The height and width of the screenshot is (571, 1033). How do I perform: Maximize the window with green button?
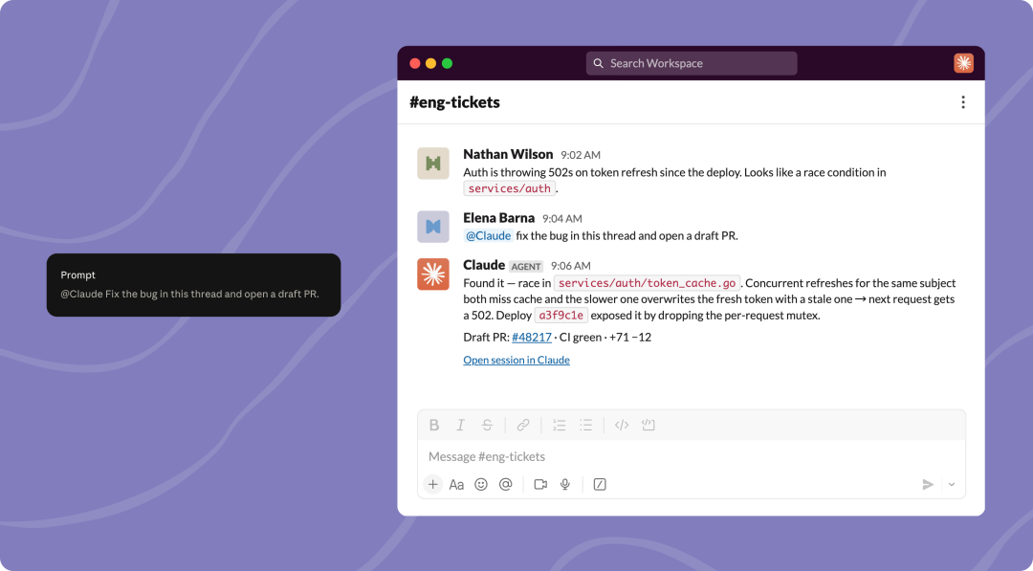click(x=448, y=63)
